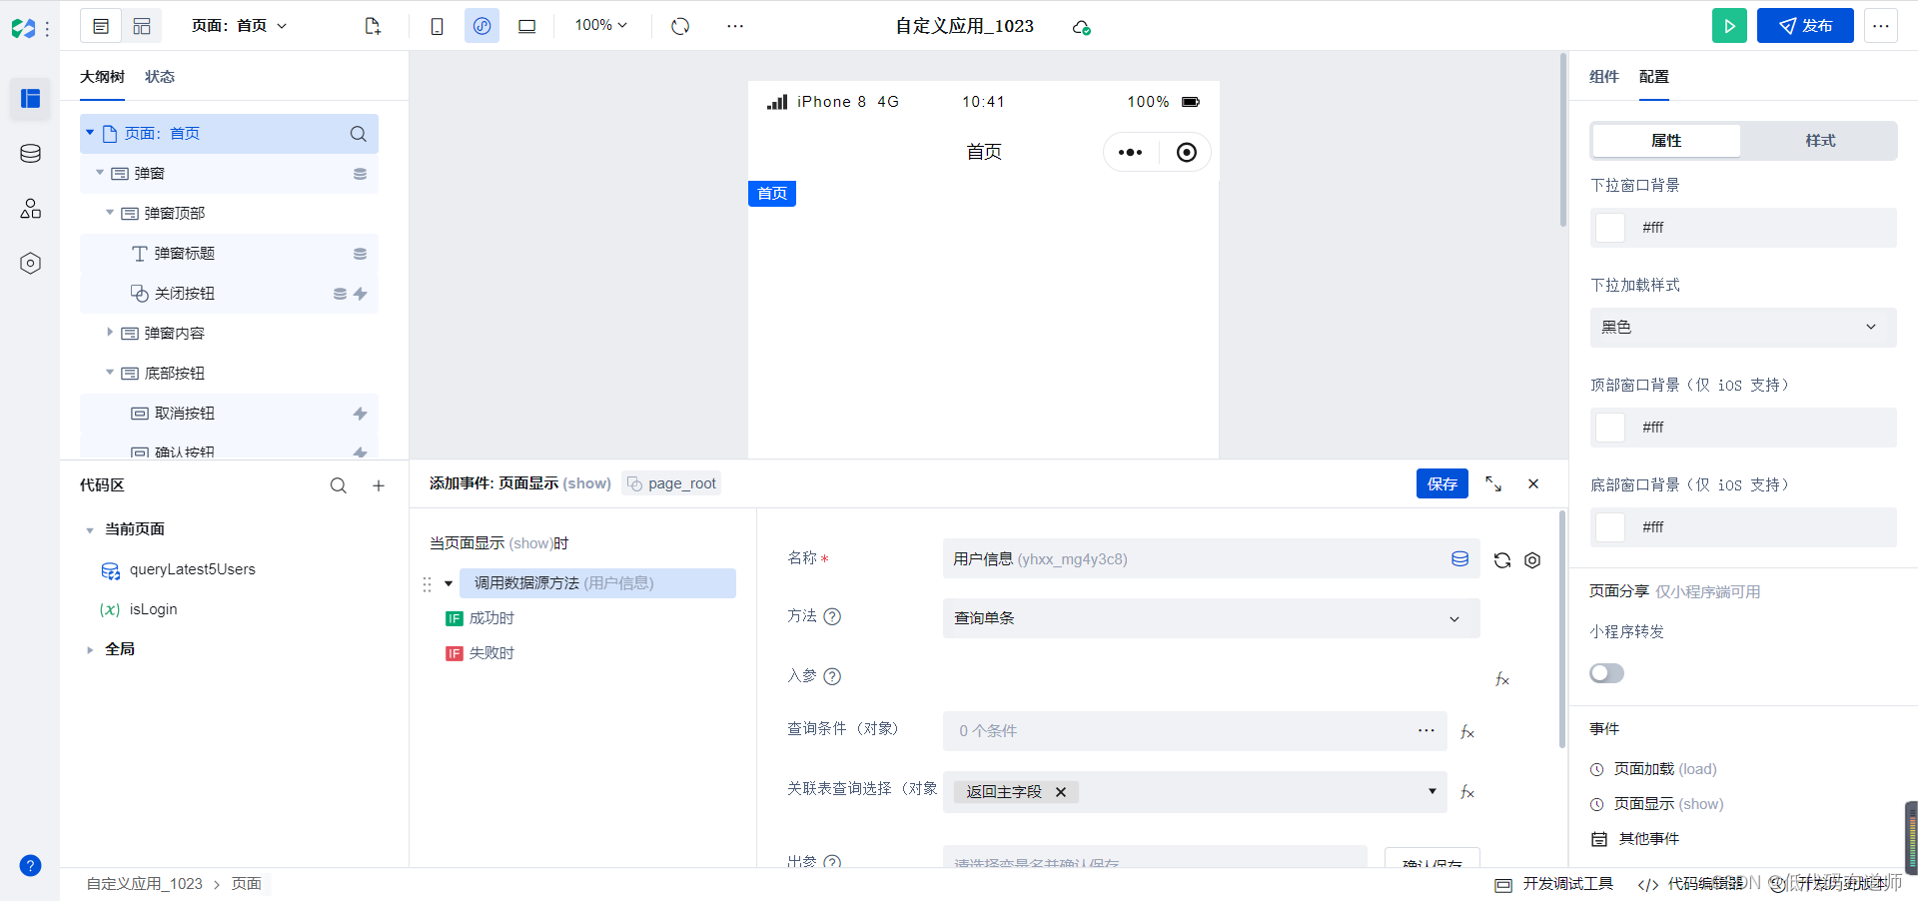Run the app preview play button

(1729, 26)
